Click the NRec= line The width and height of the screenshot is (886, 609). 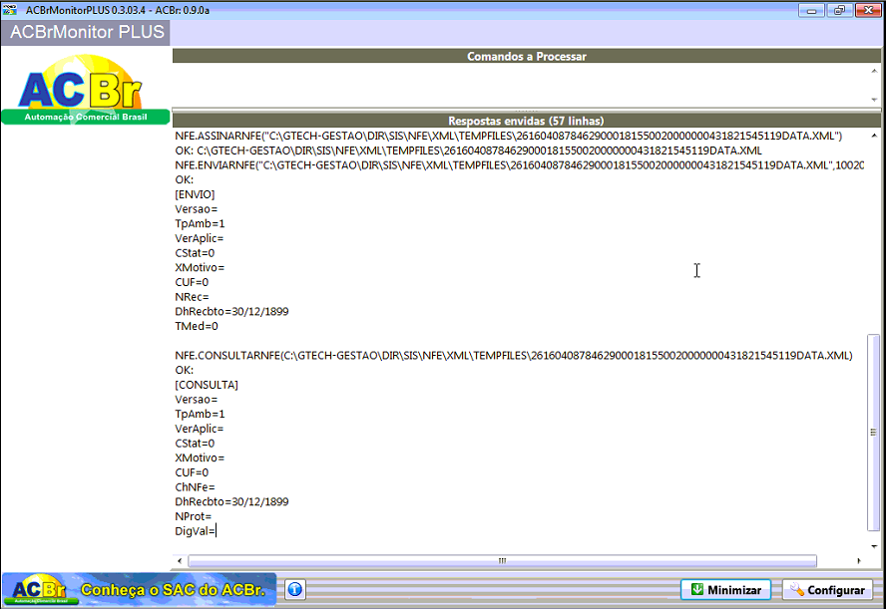[x=192, y=296]
